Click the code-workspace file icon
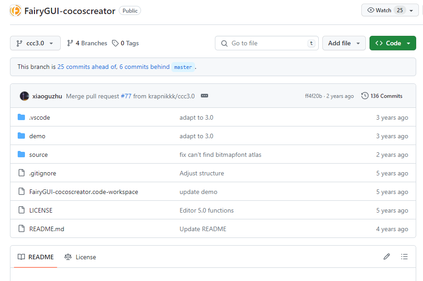Image resolution: width=423 pixels, height=281 pixels. [x=21, y=191]
